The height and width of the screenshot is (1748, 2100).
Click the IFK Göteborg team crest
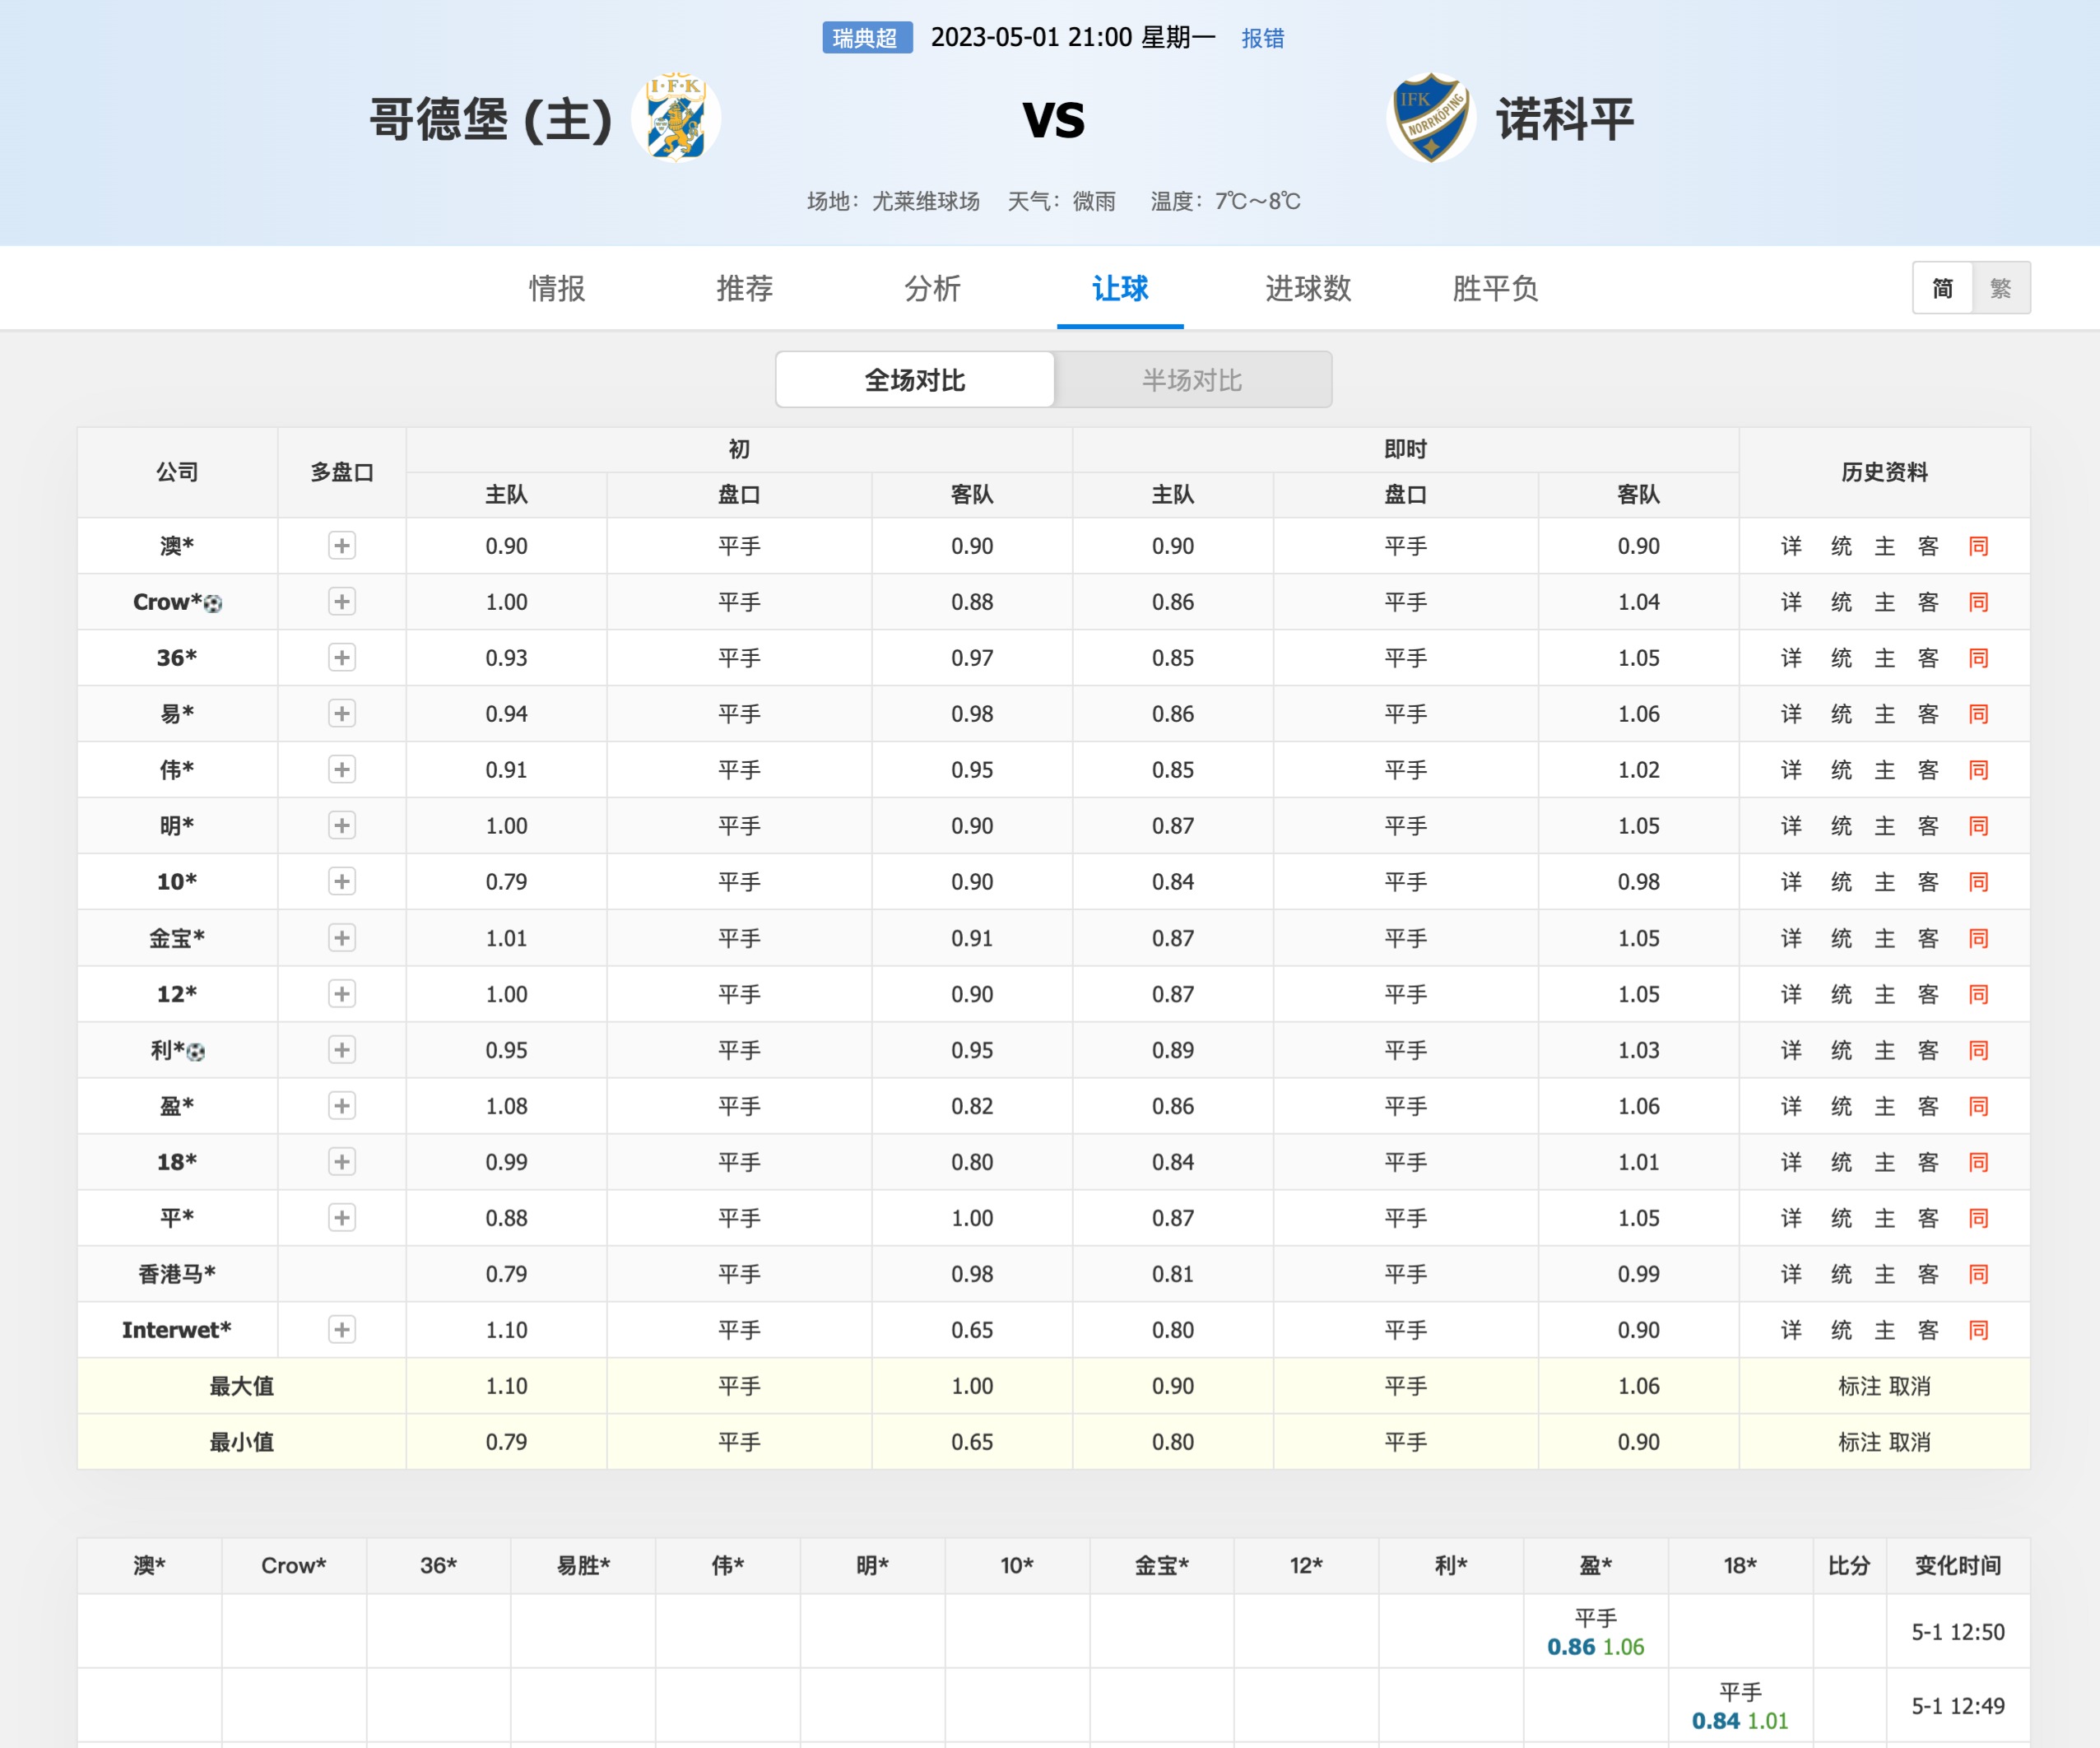click(x=676, y=117)
